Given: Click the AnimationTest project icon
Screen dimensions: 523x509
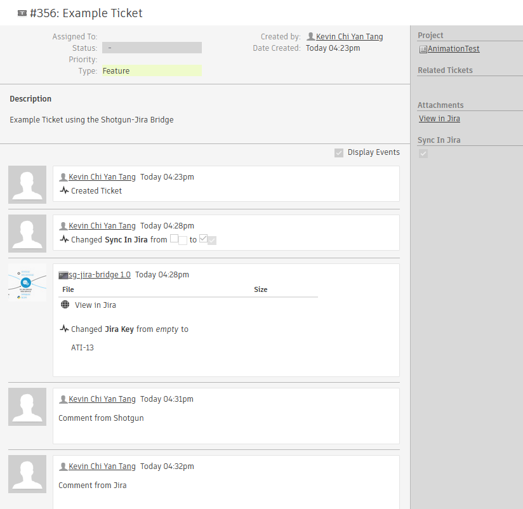Looking at the screenshot, I should point(423,50).
